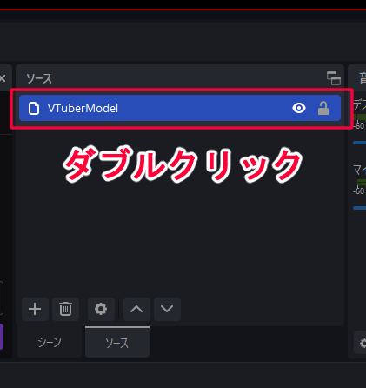Toggle the lock on VTuberModel source

click(323, 108)
